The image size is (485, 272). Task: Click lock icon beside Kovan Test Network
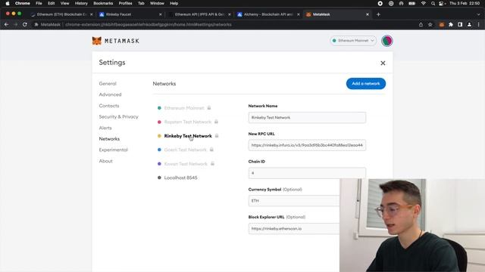[x=212, y=163]
